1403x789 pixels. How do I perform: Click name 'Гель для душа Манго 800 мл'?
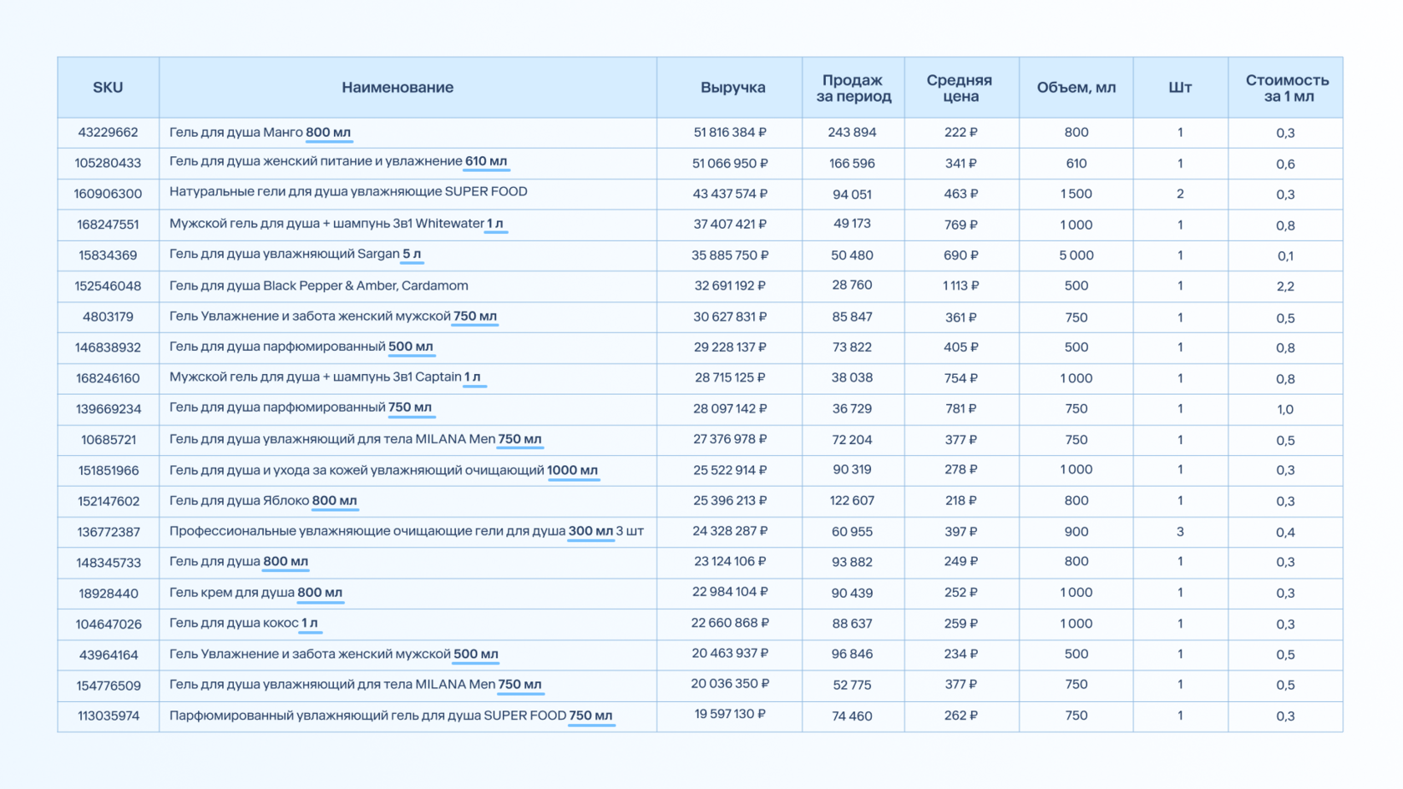pos(260,133)
